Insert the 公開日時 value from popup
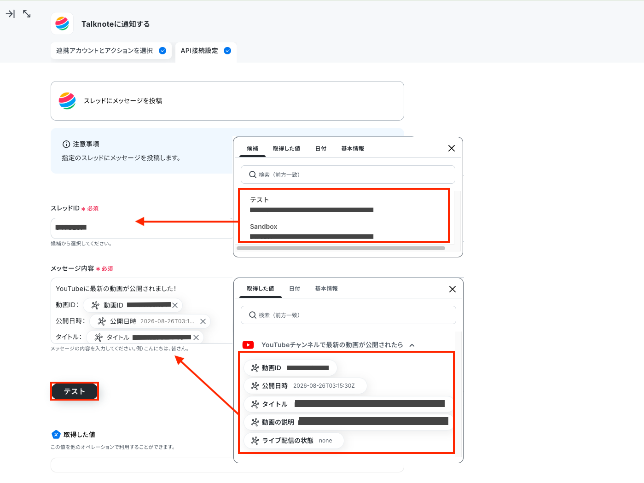Viewport: 644px width, 483px height. pyautogui.click(x=306, y=386)
